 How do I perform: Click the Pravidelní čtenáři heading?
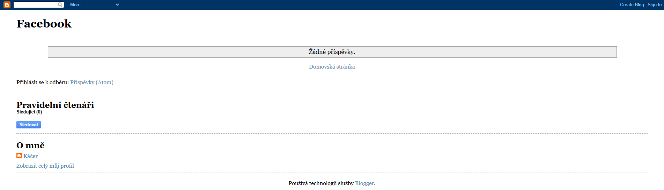[x=55, y=105]
